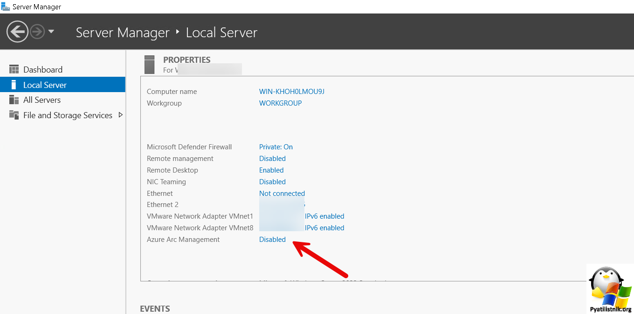Click NIC Teaming Disabled link
Image resolution: width=634 pixels, height=314 pixels.
[272, 182]
